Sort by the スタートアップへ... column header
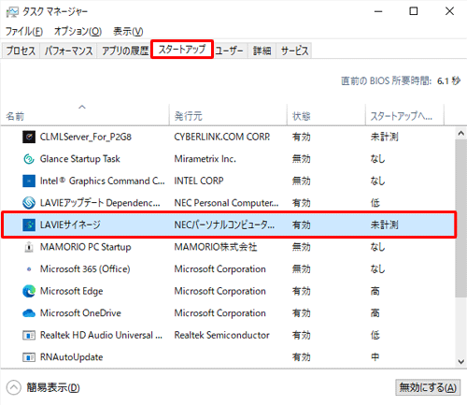 [x=404, y=115]
